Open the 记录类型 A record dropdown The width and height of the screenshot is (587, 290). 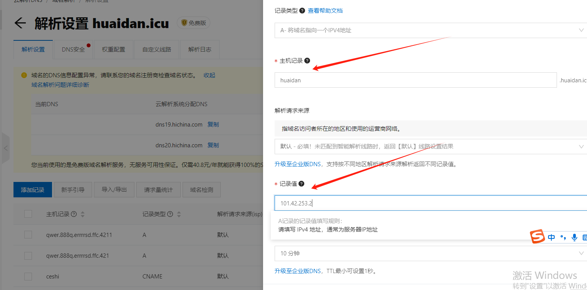[431, 30]
